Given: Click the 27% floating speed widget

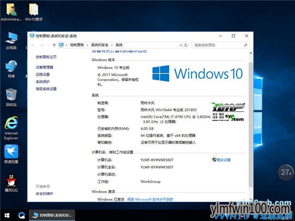Looking at the screenshot, I should click(x=286, y=172).
